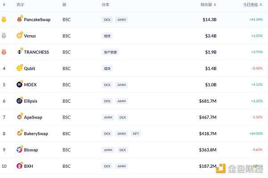
Task: Click the TRANCHESS diamond logo icon
Action: pos(20,52)
